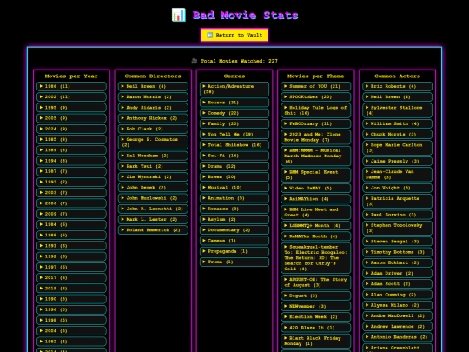Expand the Drama (12) genre
Screen dimensions: 469x352
(234, 166)
